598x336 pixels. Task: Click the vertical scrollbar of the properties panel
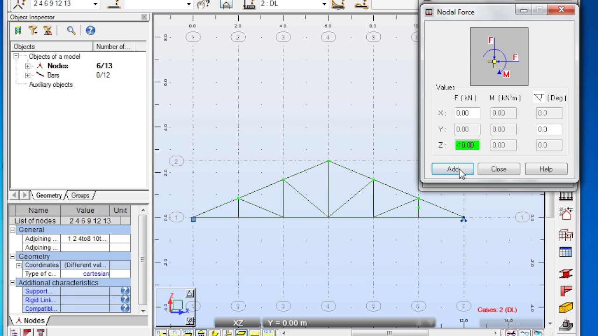point(143,259)
